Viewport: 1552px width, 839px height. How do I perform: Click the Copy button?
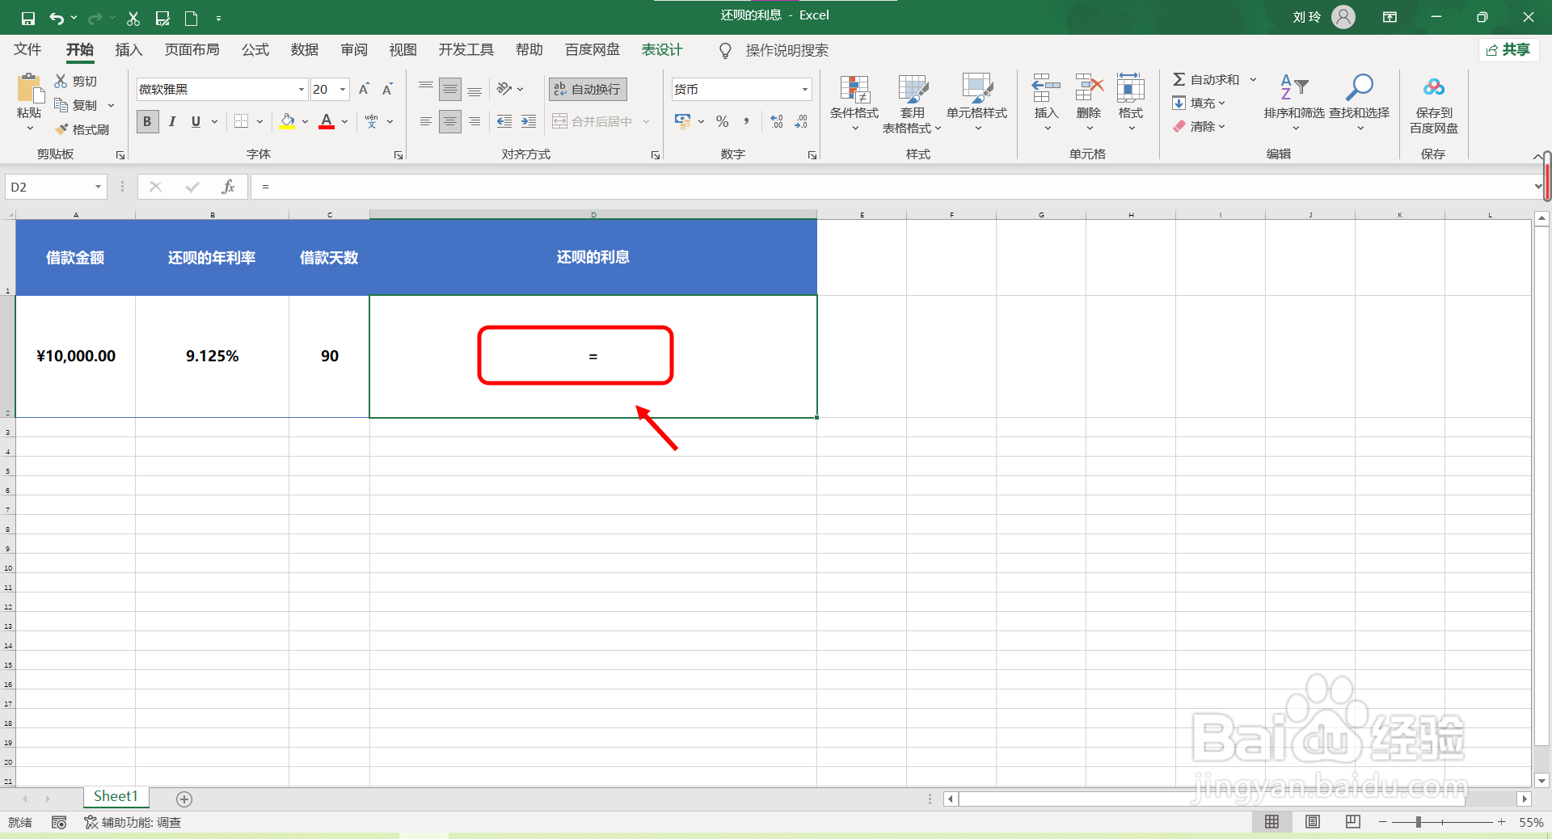[x=77, y=105]
